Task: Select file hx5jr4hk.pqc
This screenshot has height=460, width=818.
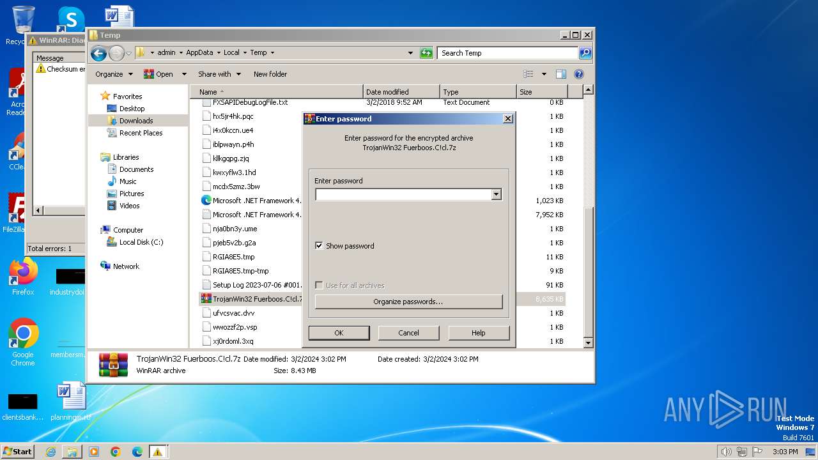Action: (233, 116)
